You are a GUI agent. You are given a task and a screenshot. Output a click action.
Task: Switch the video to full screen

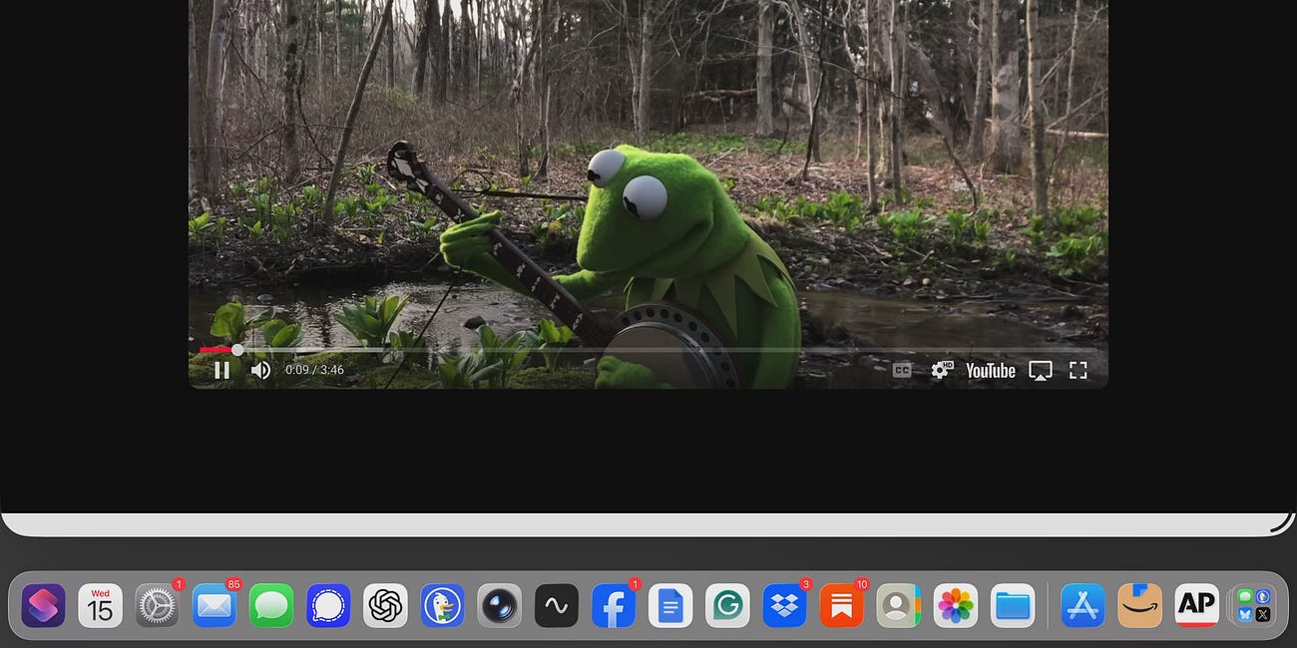pyautogui.click(x=1078, y=370)
